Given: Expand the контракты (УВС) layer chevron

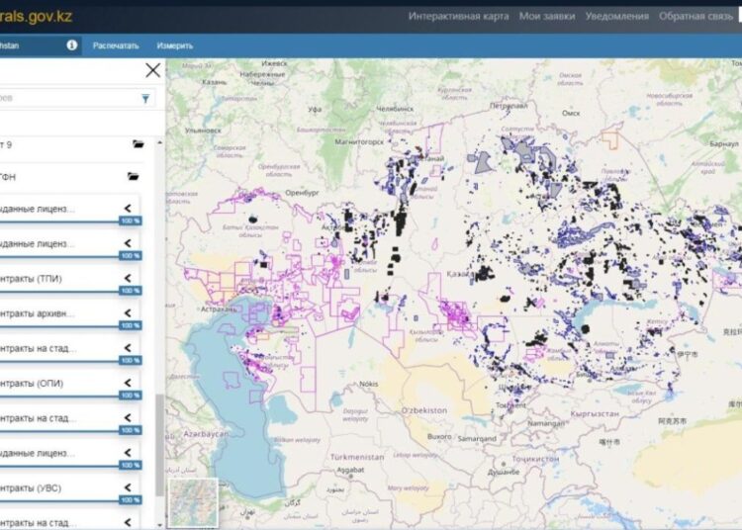Looking at the screenshot, I should (128, 487).
